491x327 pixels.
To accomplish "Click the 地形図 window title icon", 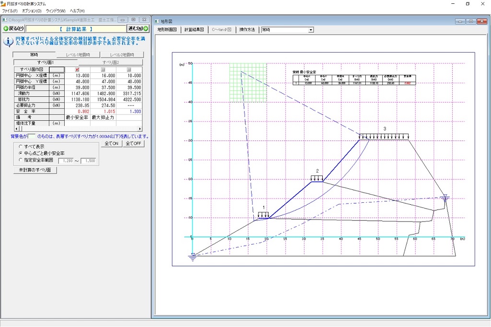I will click(x=157, y=21).
